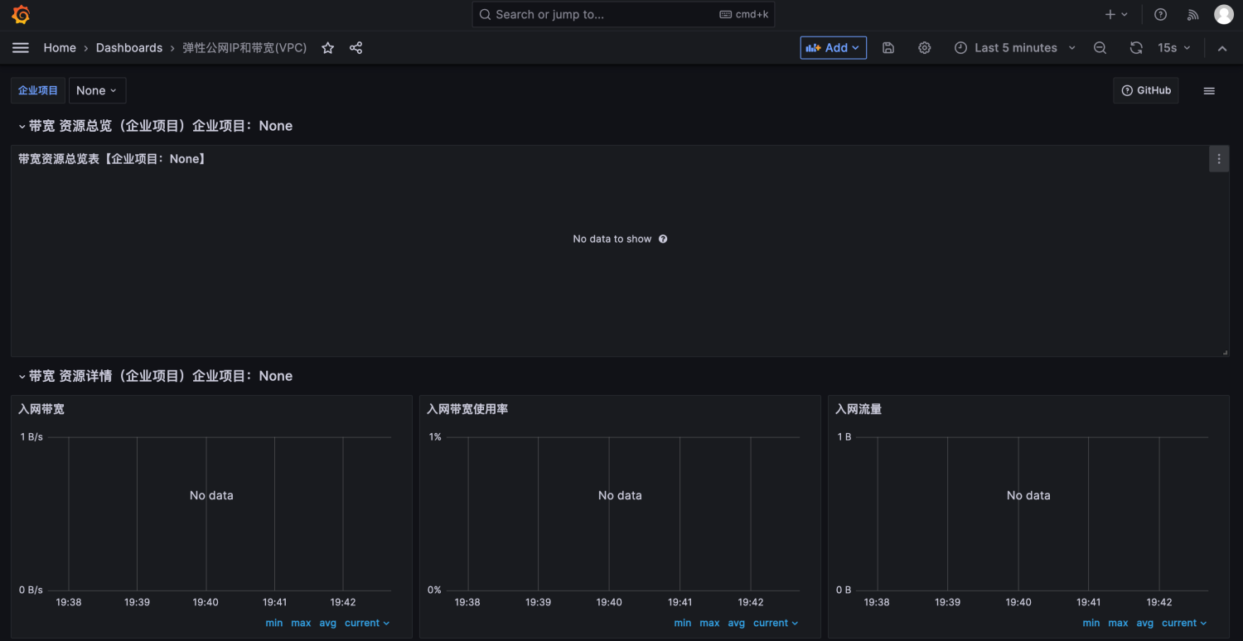Go to Dashboards breadcrumb
The image size is (1243, 641).
tap(129, 48)
